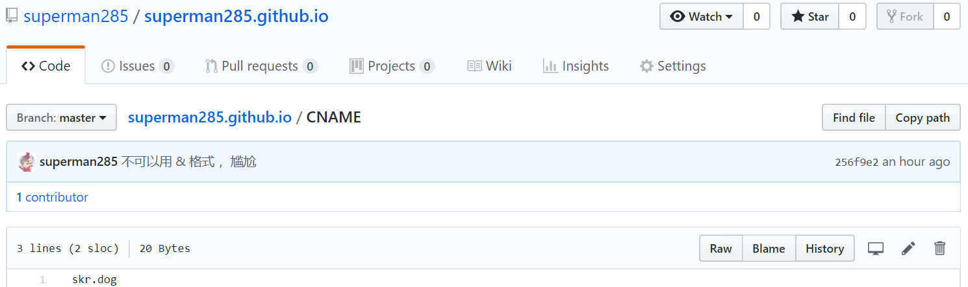Screen dimensions: 968x287
Task: Open Blame view for CNAME
Action: (769, 248)
